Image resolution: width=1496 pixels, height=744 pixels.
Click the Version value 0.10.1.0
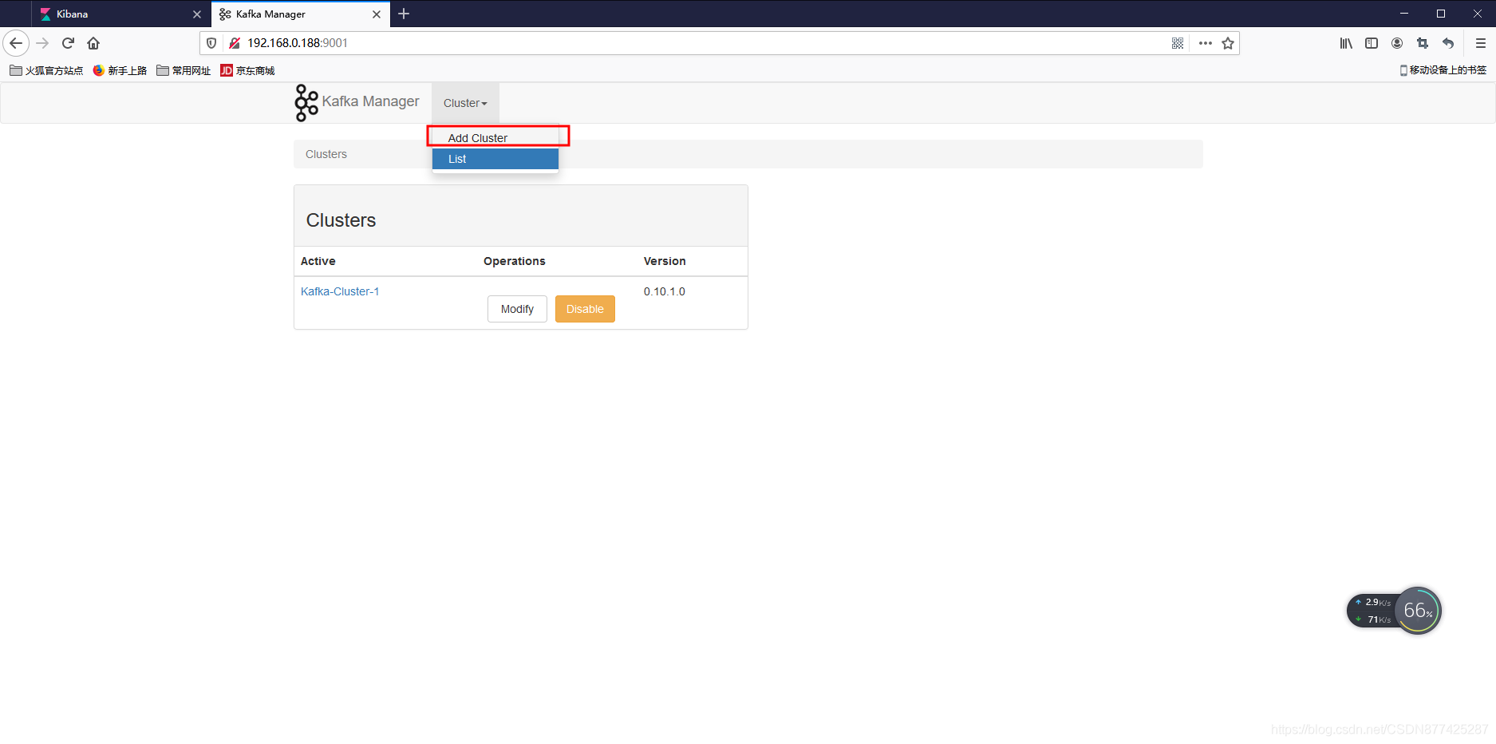(x=665, y=291)
